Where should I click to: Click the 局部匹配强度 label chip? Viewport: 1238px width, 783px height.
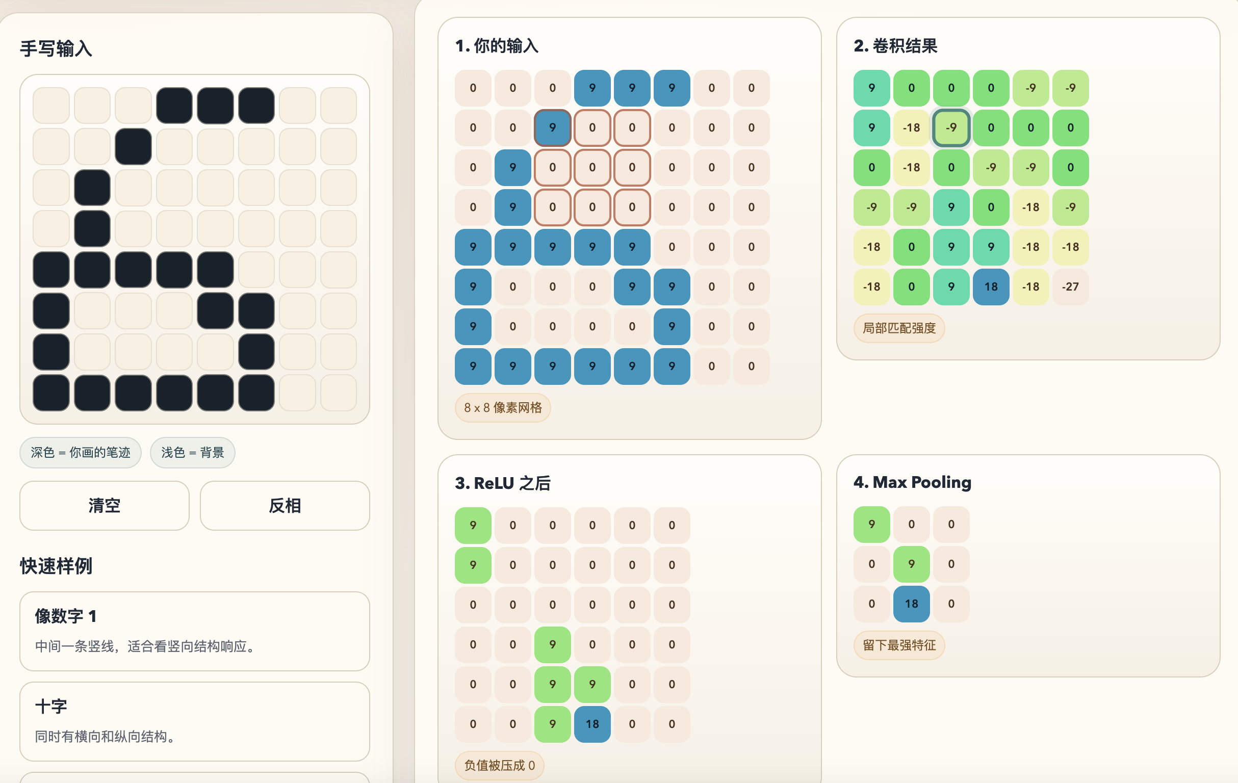tap(899, 328)
